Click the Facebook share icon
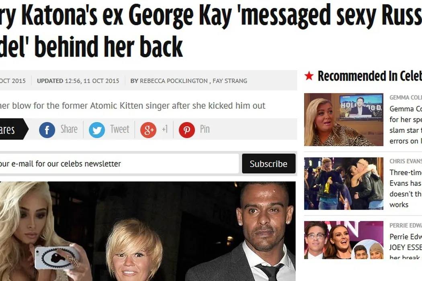 coord(47,130)
